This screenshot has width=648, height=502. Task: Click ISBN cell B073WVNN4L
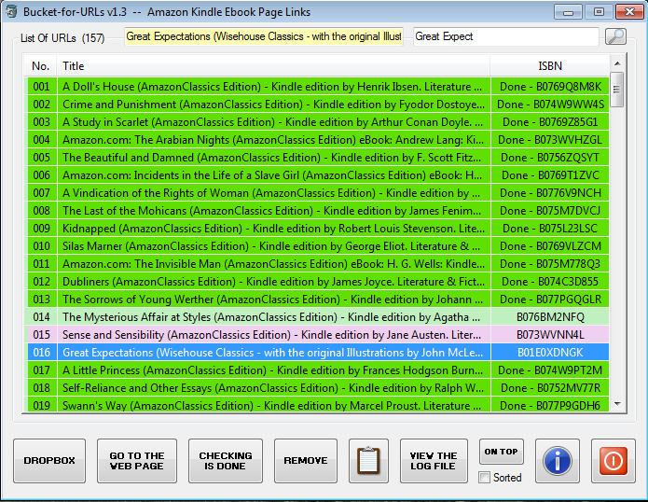point(550,335)
